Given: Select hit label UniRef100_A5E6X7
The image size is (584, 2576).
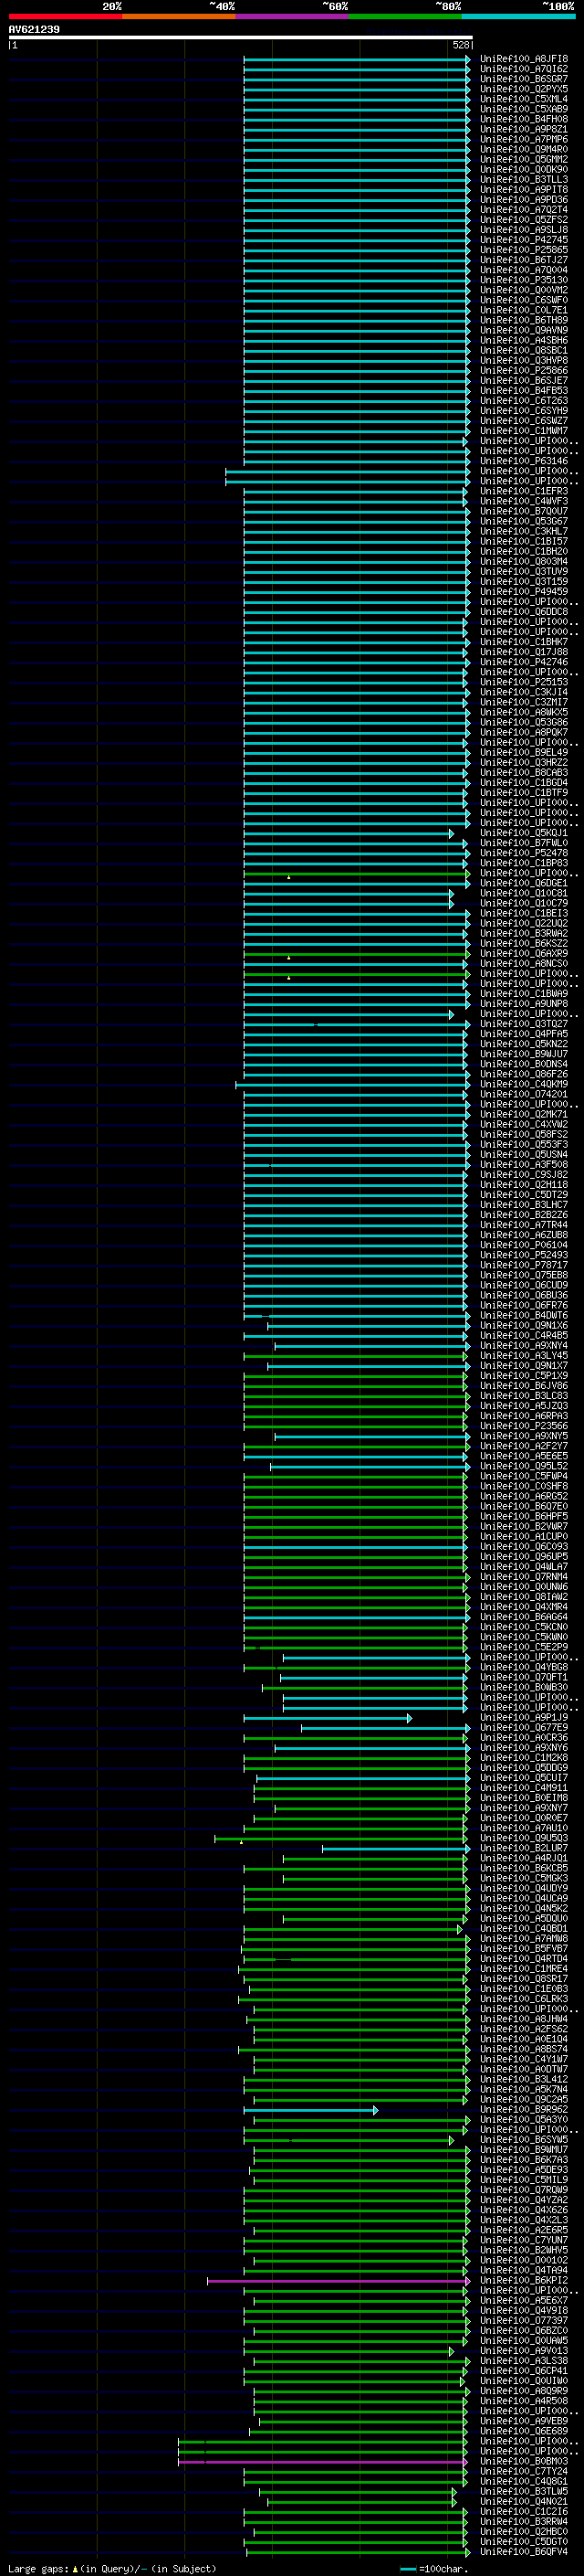Looking at the screenshot, I should (x=524, y=2301).
